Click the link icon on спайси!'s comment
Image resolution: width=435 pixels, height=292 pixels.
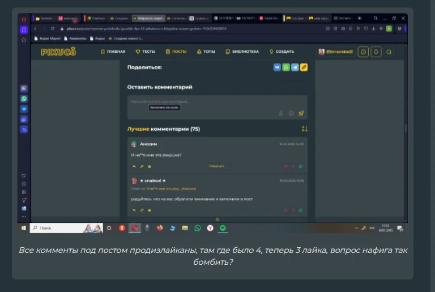click(x=142, y=210)
